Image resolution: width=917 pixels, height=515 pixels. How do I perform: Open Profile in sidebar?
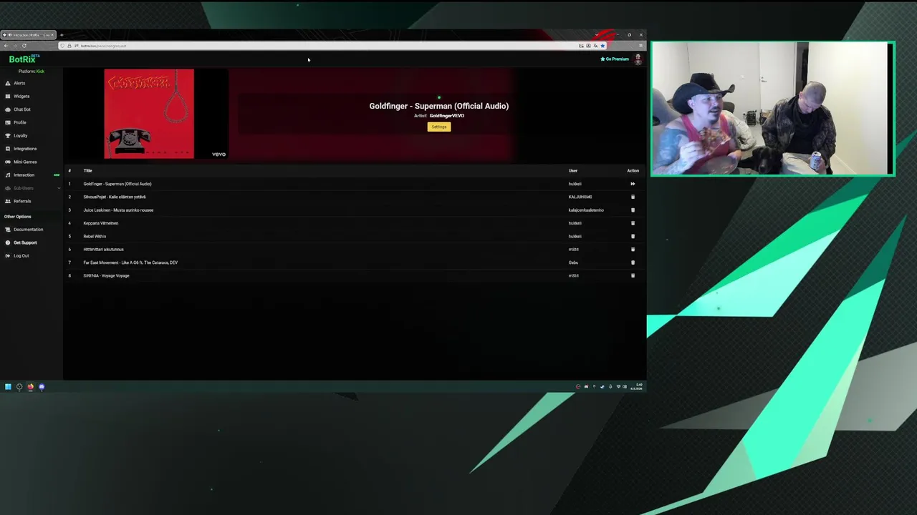point(20,122)
